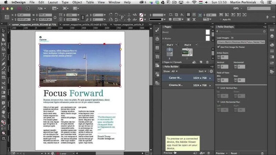Click the Folio Builder round refresh icon
Screen dimensions: 276x155
pyautogui.click(x=211, y=71)
